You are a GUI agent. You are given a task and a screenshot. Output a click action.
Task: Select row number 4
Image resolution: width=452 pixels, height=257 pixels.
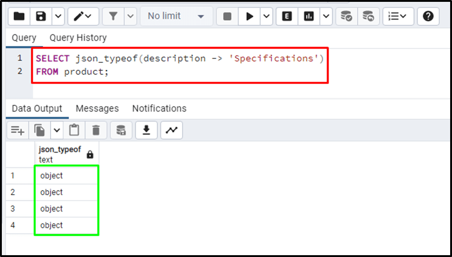[13, 225]
